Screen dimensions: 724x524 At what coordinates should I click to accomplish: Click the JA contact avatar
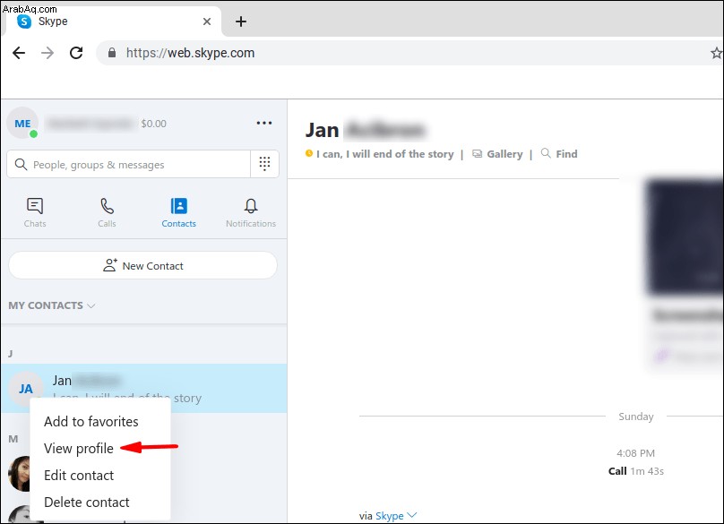[x=25, y=389]
